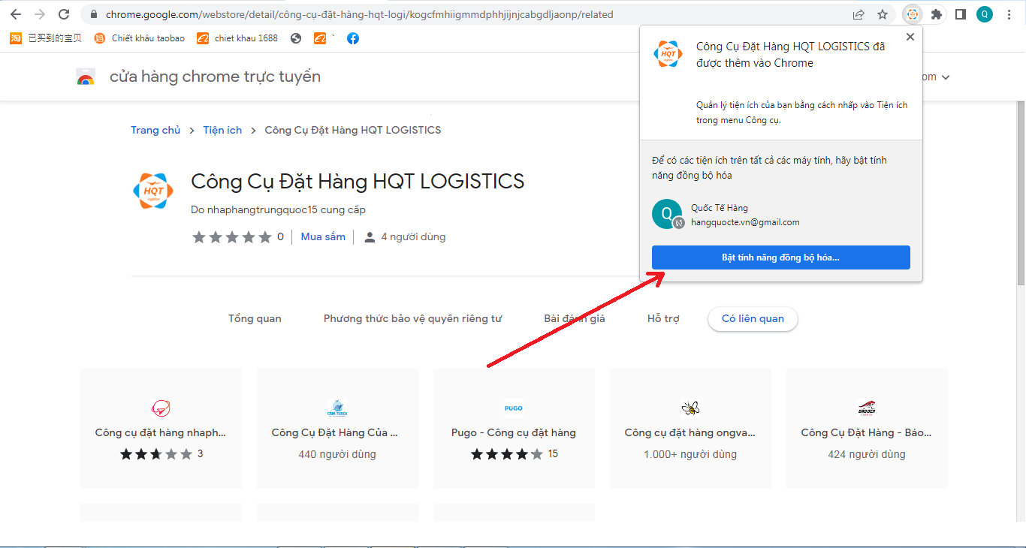
Task: Click the 424 người dùng text
Action: click(867, 454)
